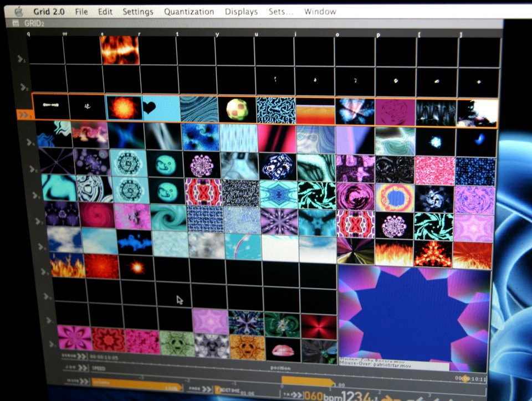The height and width of the screenshot is (401, 532).
Task: Expand the Displays menu
Action: click(x=241, y=12)
